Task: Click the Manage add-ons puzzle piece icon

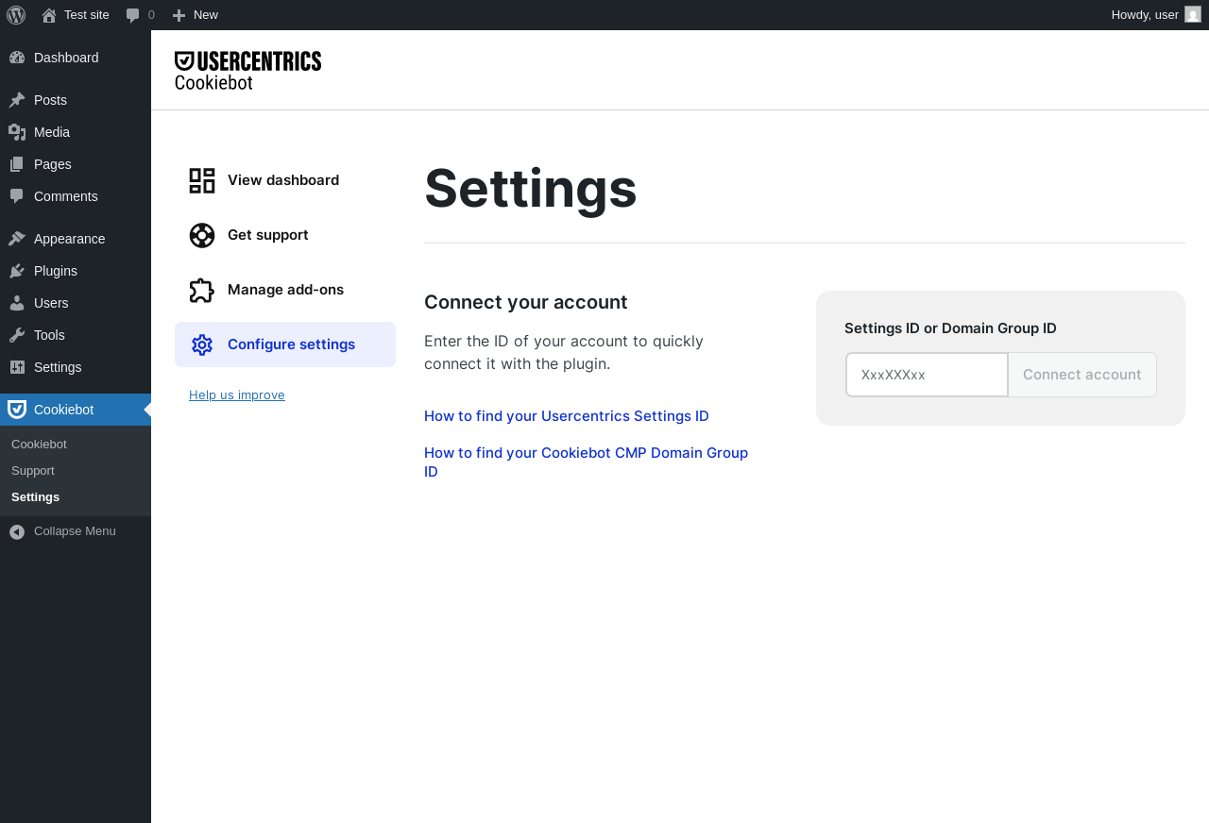Action: (x=202, y=290)
